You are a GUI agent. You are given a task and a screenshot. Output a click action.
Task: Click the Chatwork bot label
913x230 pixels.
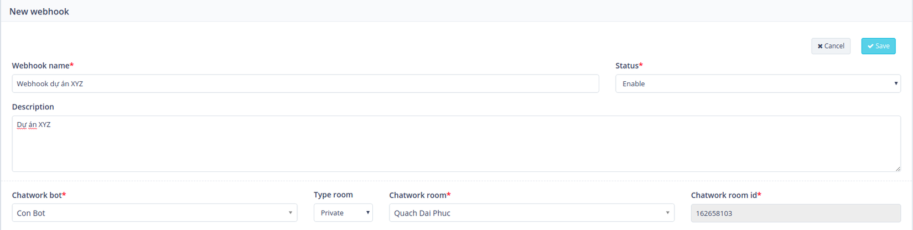(x=37, y=195)
